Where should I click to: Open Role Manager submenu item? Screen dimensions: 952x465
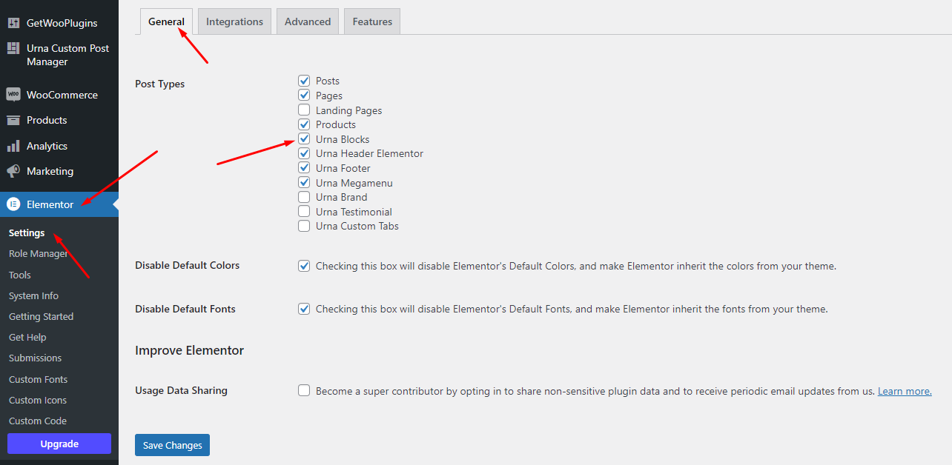(x=39, y=253)
